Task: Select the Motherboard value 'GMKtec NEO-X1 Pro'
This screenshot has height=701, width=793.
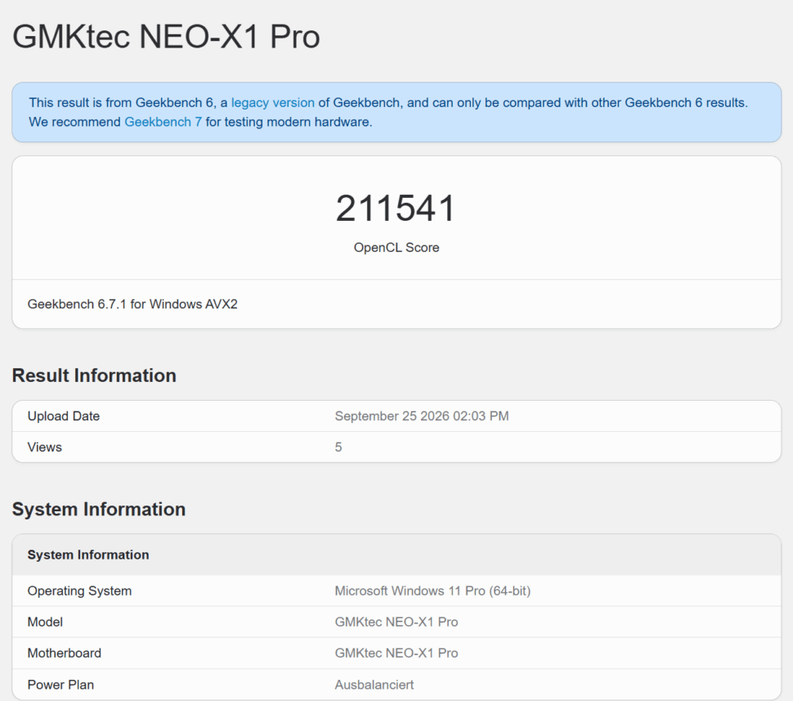Action: tap(396, 654)
